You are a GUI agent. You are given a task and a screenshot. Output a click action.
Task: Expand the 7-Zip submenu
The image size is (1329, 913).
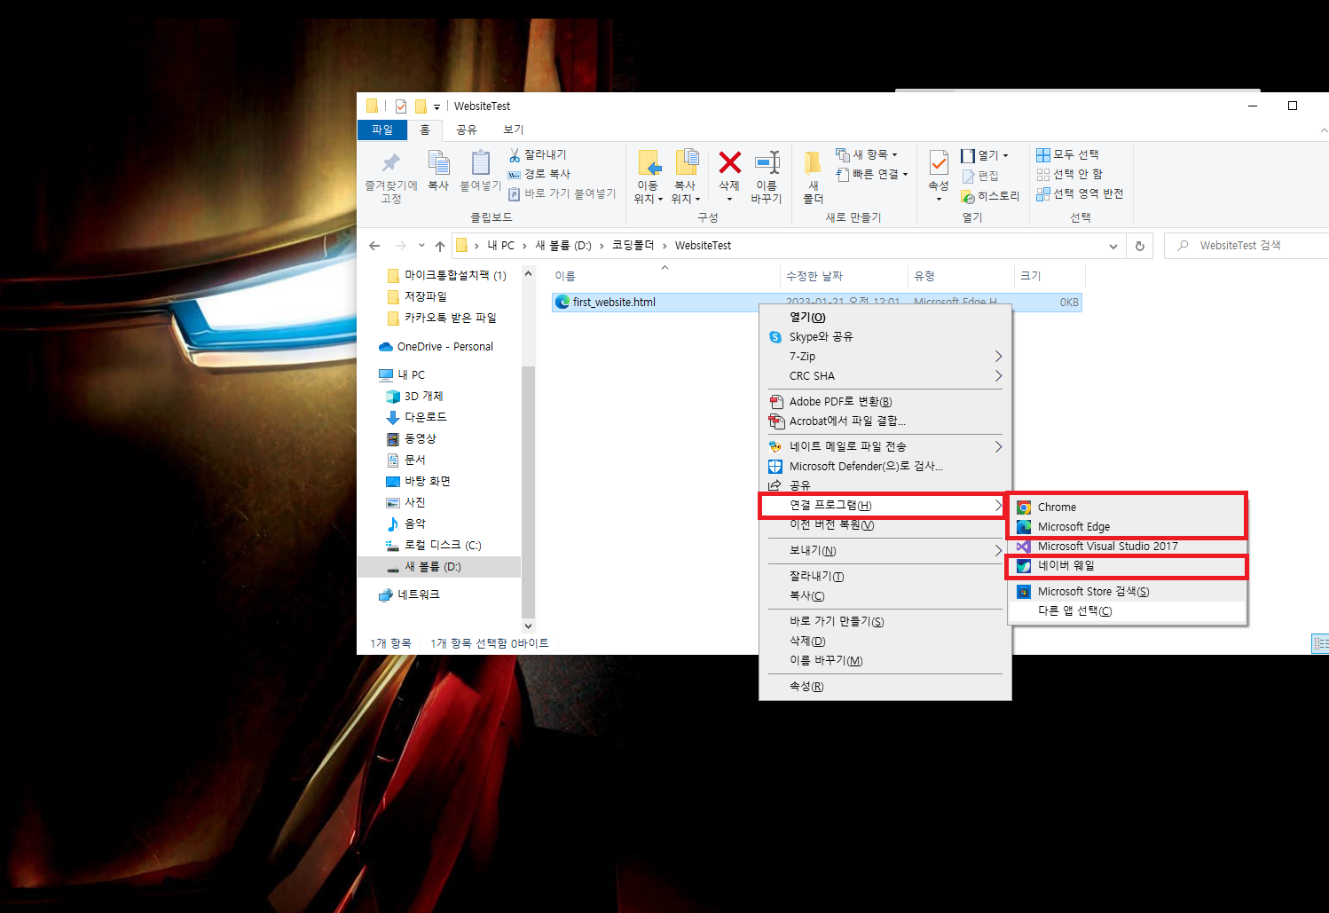[x=885, y=356]
